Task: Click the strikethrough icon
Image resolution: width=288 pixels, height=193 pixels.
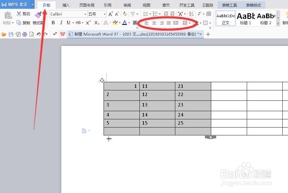Action: pyautogui.click(x=78, y=23)
